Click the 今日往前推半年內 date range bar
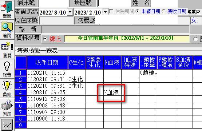 (x=127, y=39)
